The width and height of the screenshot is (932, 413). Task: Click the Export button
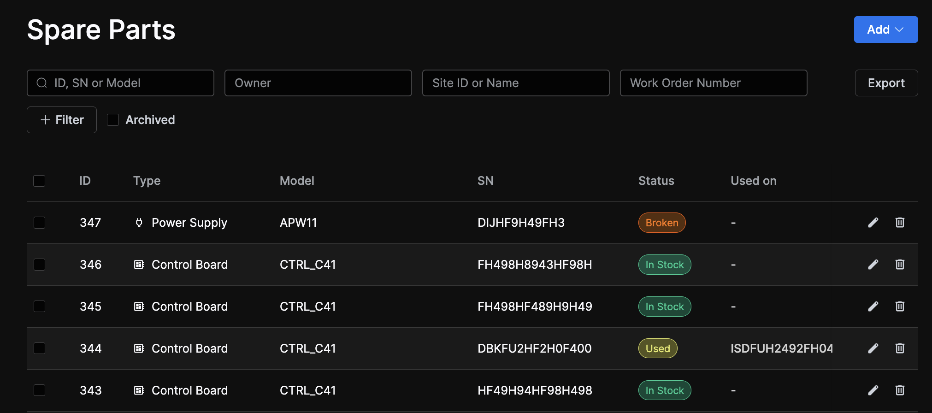coord(886,83)
